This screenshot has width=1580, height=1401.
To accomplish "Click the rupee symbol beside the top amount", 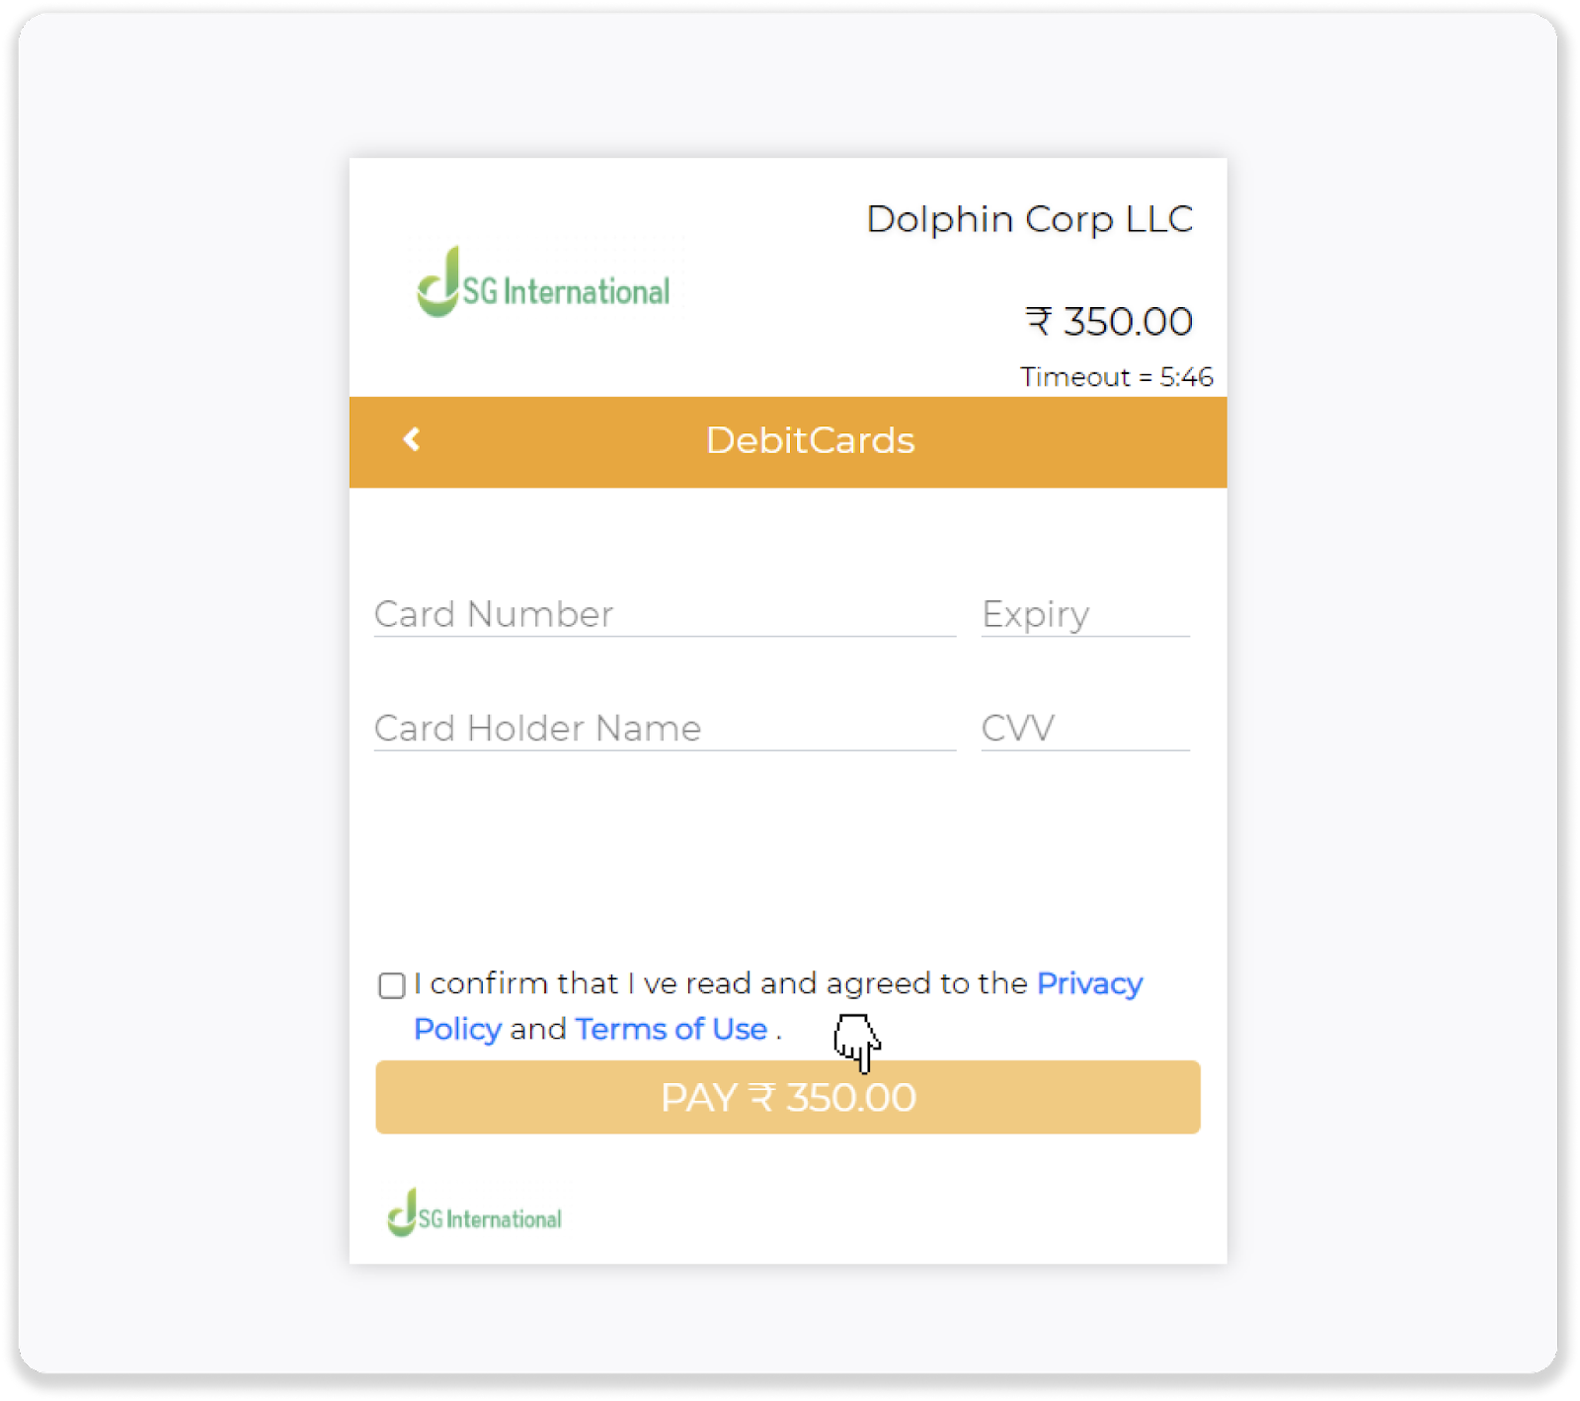I will 1038,322.
